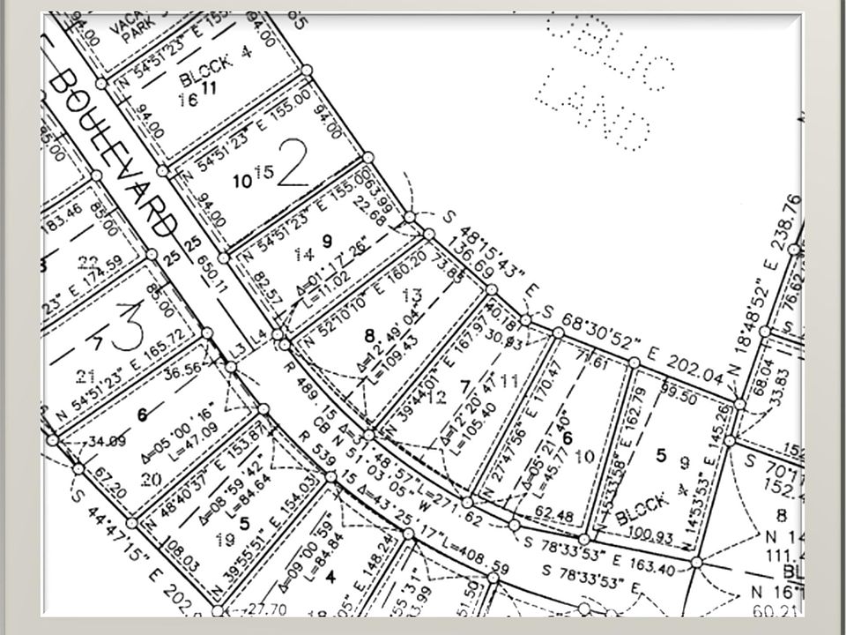
Task: Select the BLOCK 4 label near the top
Action: tap(216, 68)
